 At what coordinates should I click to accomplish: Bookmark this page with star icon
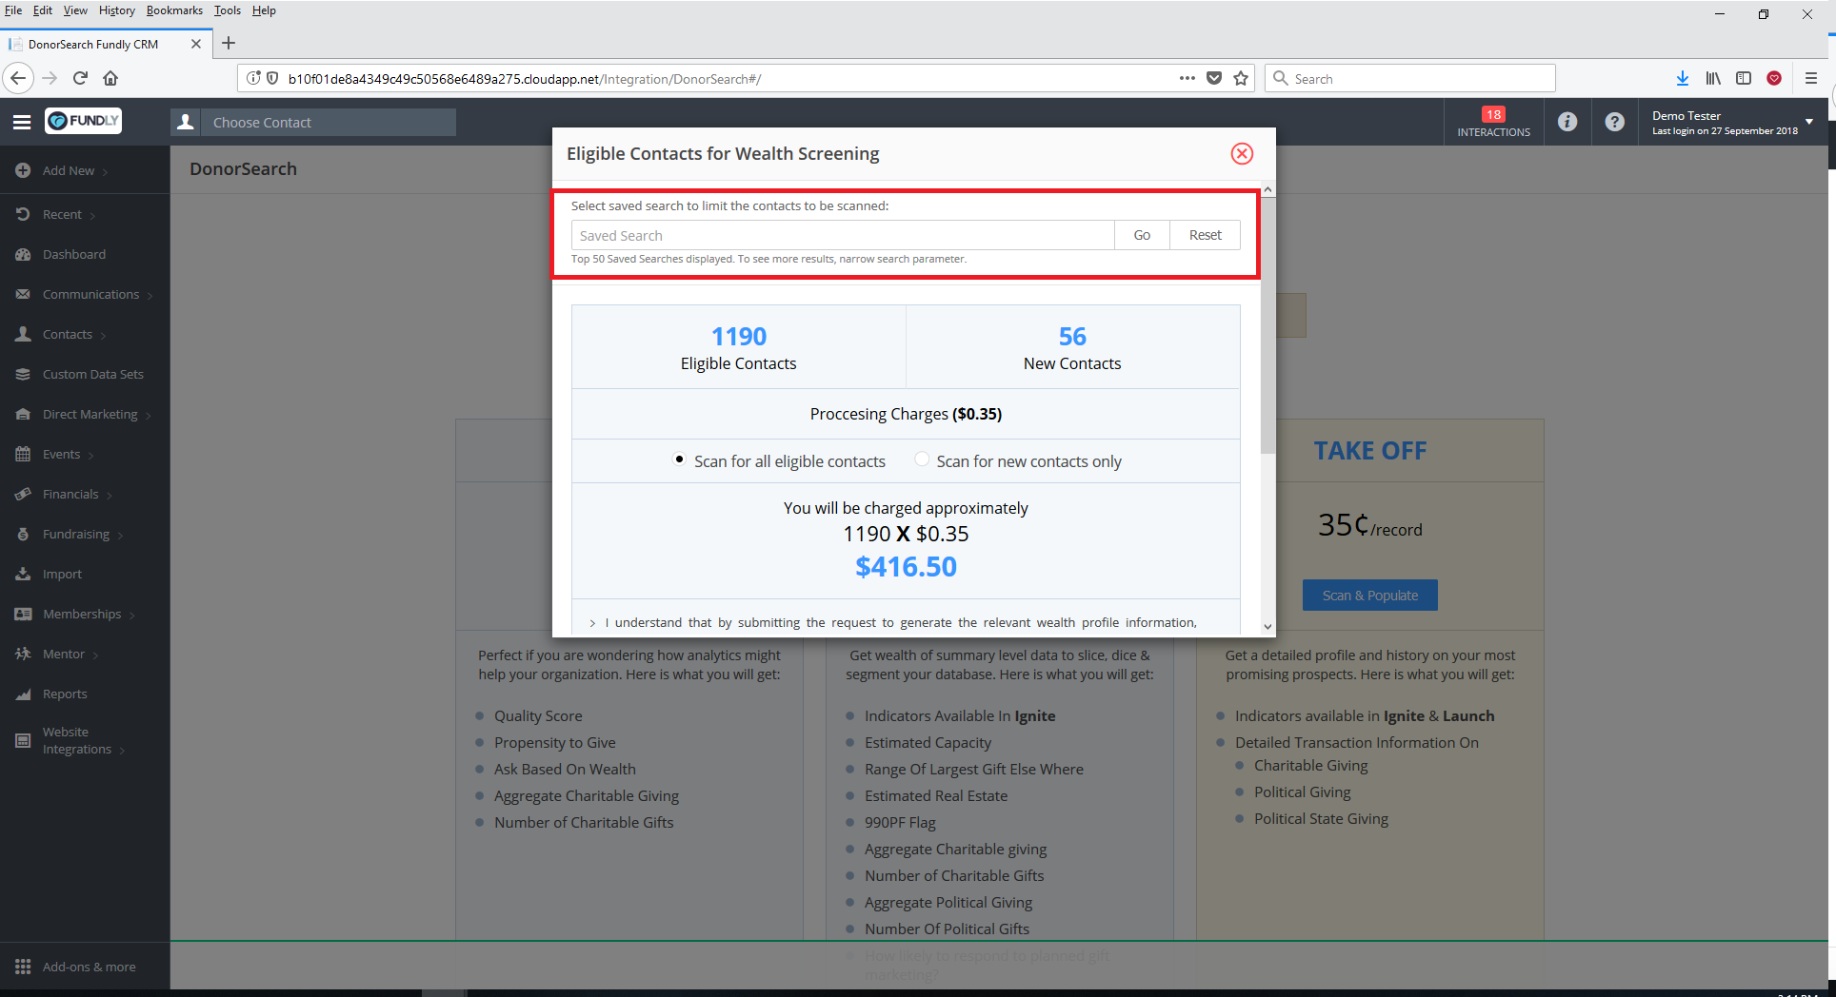[x=1241, y=79]
